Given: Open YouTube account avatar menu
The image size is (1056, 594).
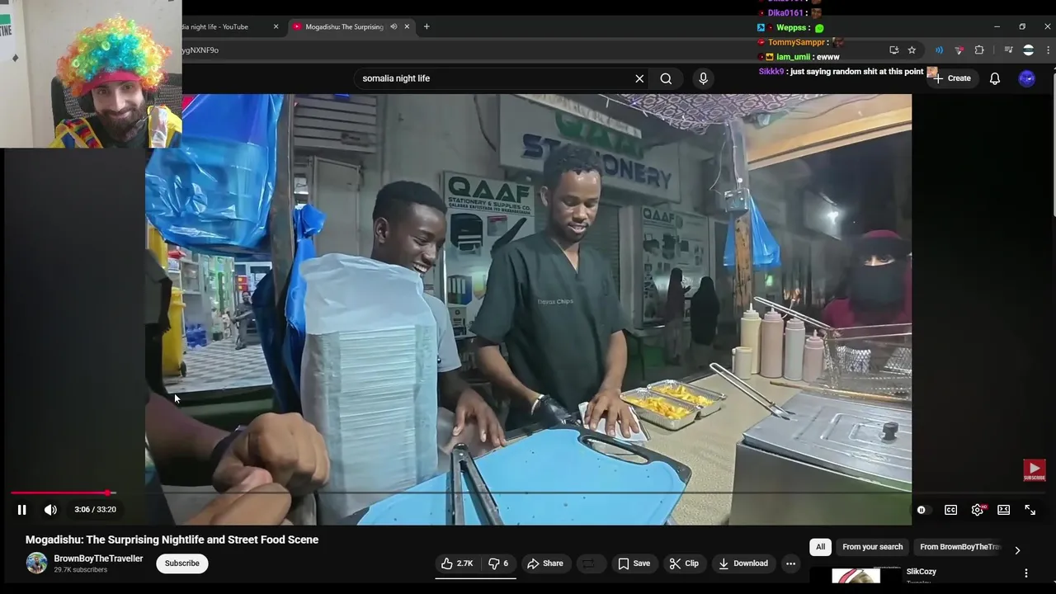Looking at the screenshot, I should tap(1027, 78).
